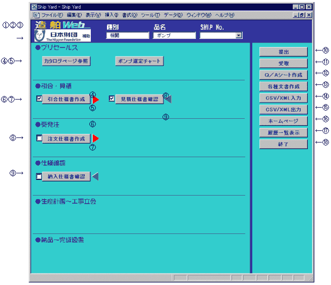Click the 種別 input field showing 機関
The image size is (331, 285).
128,35
